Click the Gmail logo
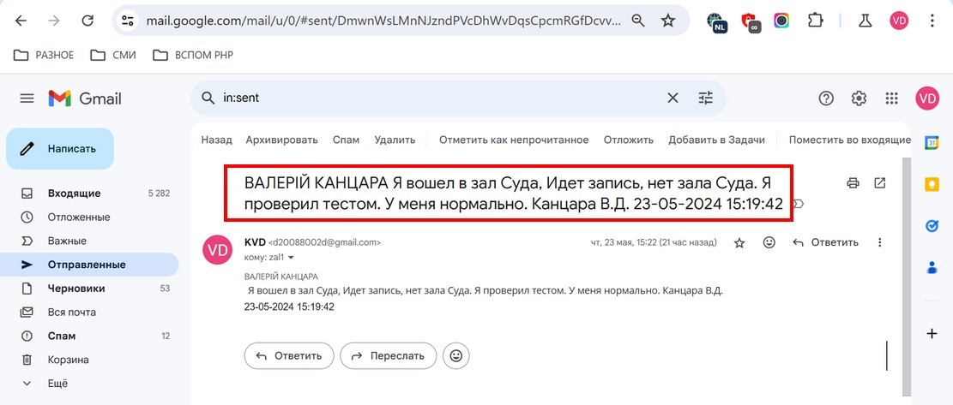The height and width of the screenshot is (405, 953). click(85, 98)
